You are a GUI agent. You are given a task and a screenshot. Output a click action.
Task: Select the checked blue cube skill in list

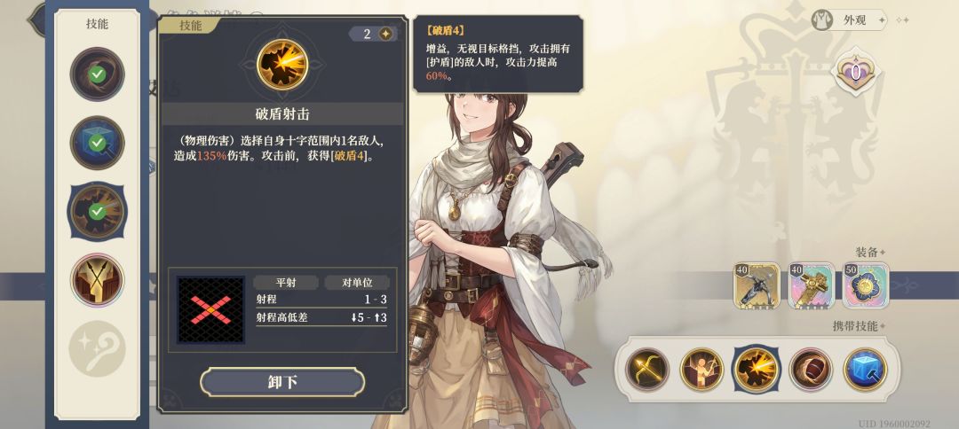click(98, 143)
